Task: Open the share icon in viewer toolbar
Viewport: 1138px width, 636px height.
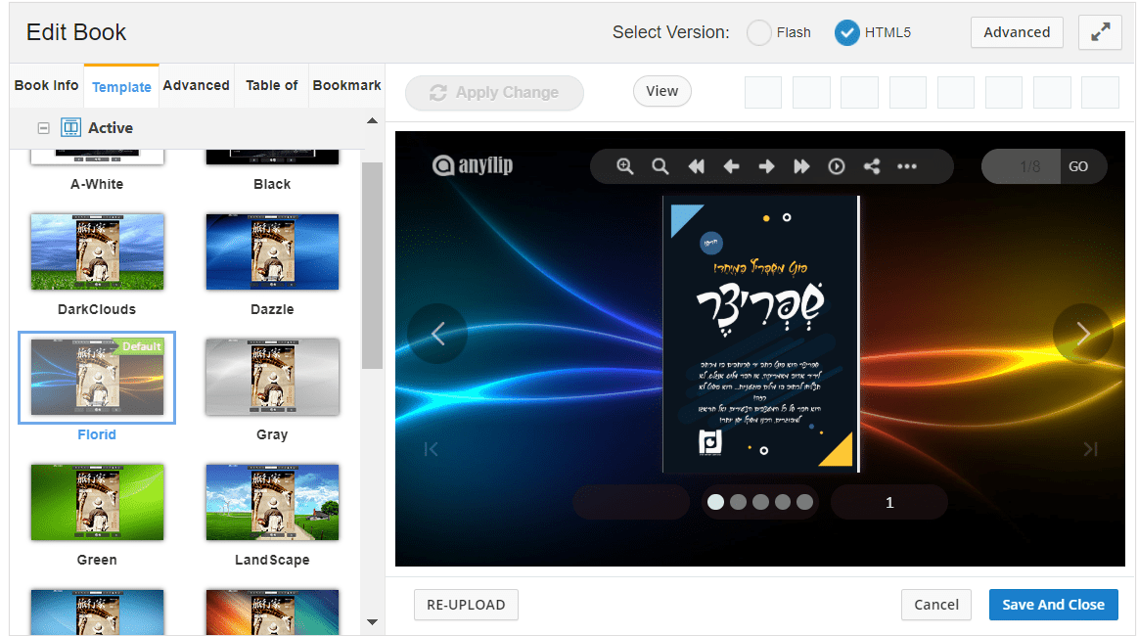Action: point(872,166)
